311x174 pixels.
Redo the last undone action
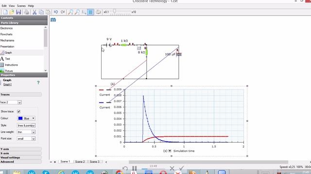point(63,12)
